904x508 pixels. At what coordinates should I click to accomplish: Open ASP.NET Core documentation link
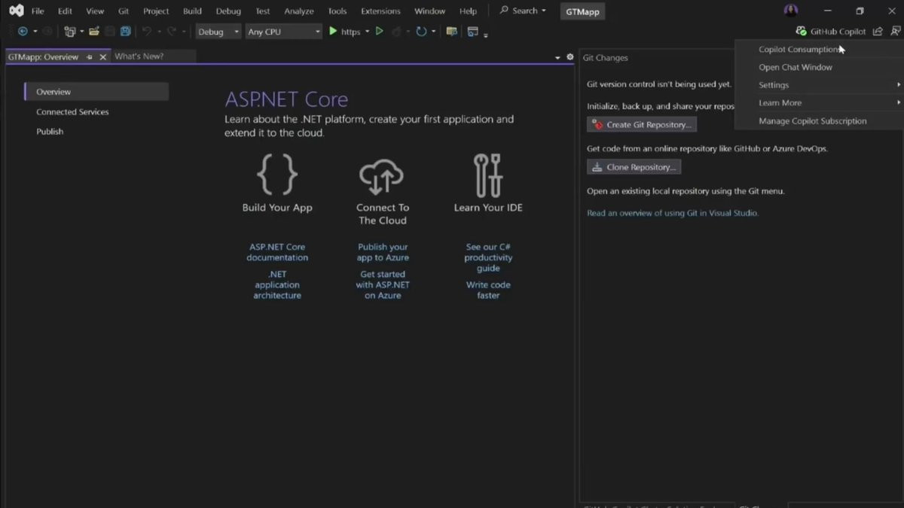pyautogui.click(x=277, y=252)
